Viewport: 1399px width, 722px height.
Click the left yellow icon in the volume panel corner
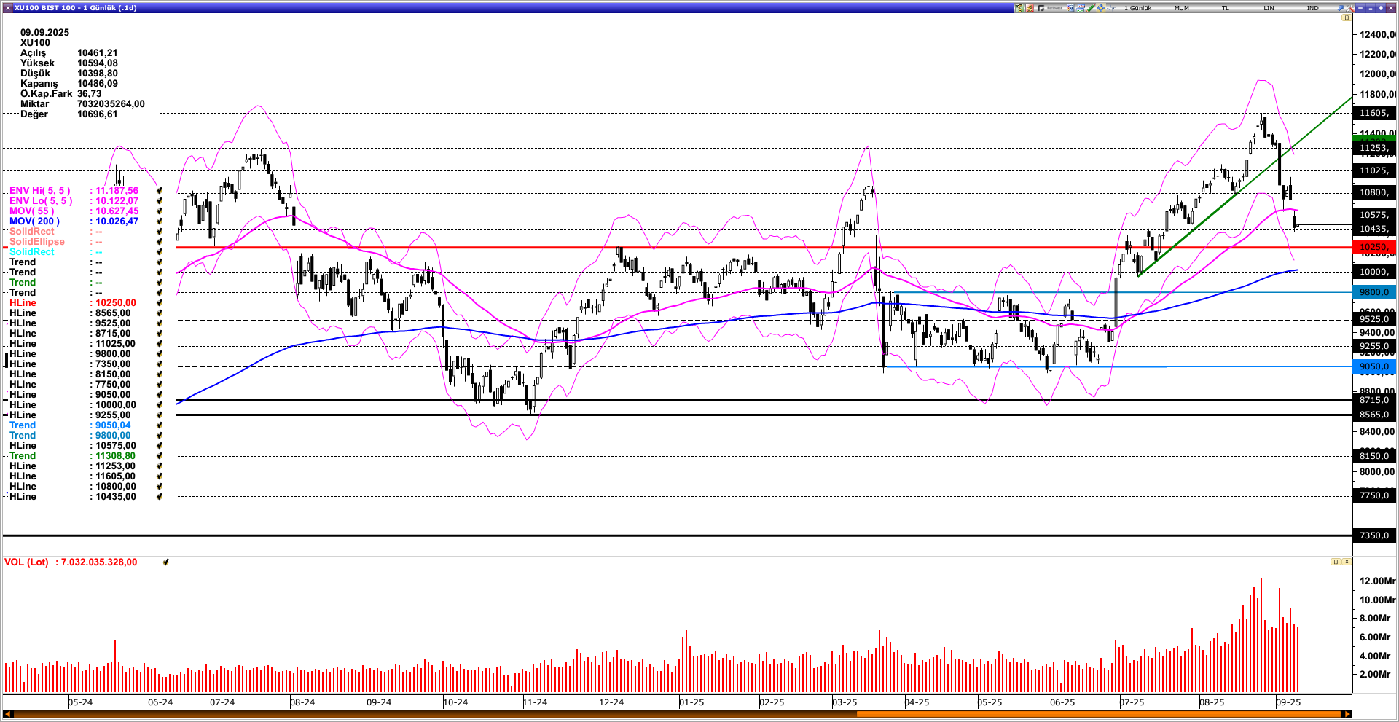1336,562
